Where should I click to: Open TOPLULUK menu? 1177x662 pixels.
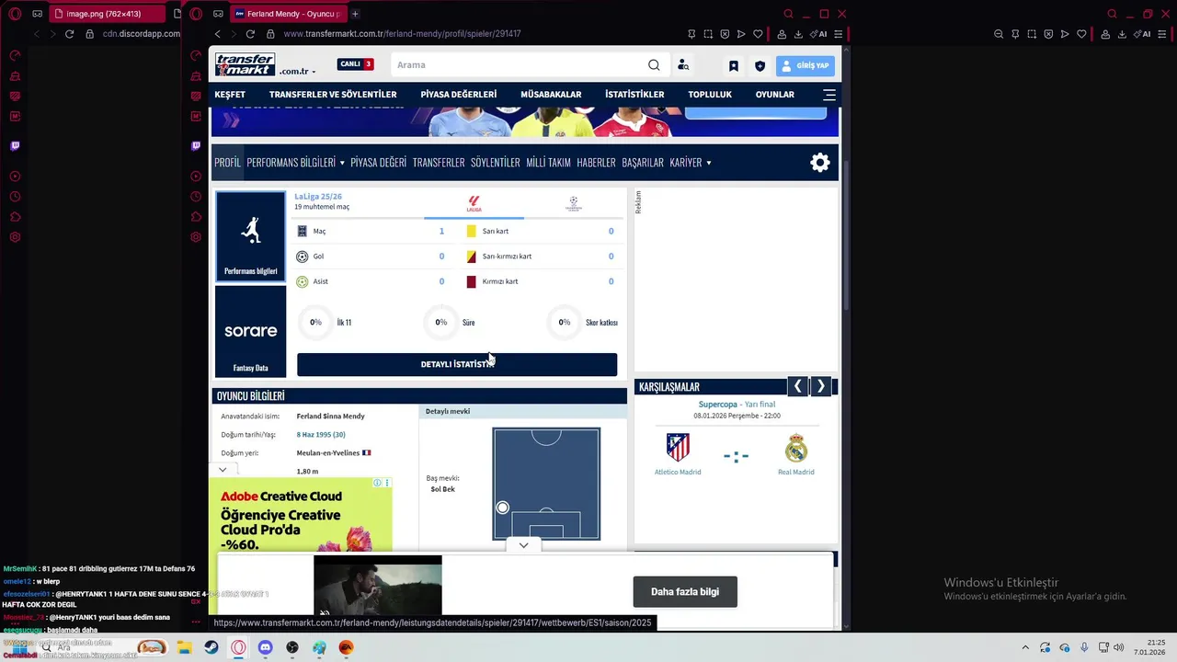tap(710, 95)
